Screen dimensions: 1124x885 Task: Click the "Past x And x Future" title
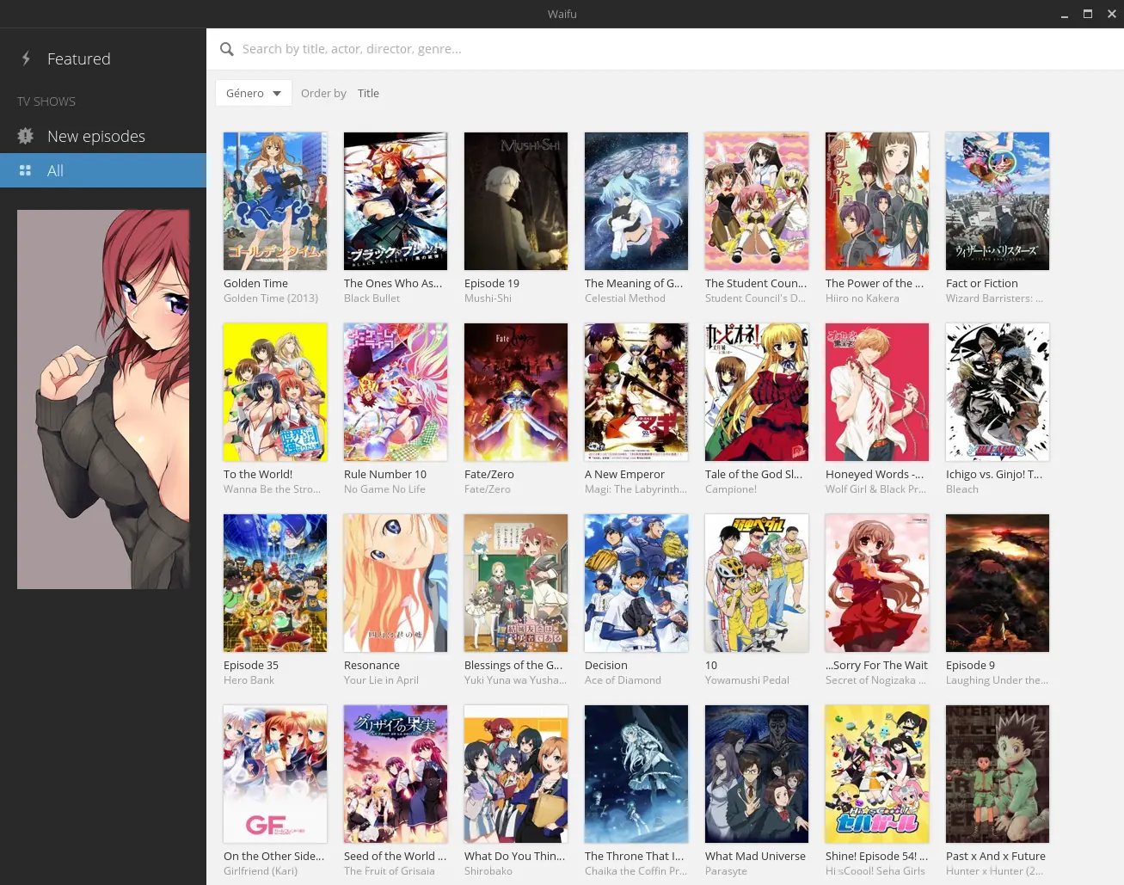click(996, 856)
